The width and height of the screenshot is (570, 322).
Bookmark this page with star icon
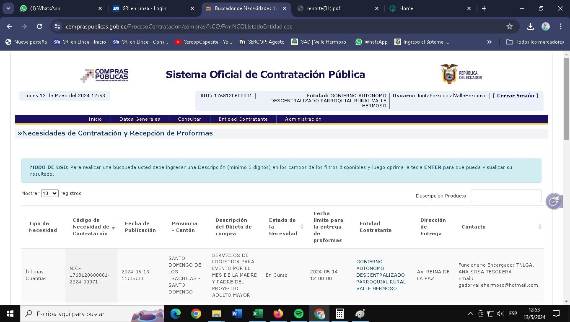pos(510,26)
